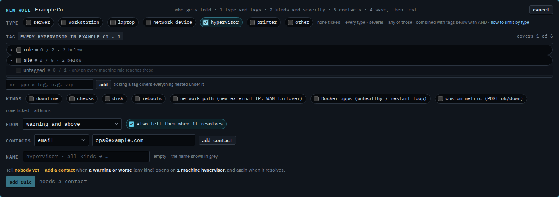Viewport: 559px width, 197px height.
Task: Open the contact method dropdown showing email
Action: coord(62,140)
